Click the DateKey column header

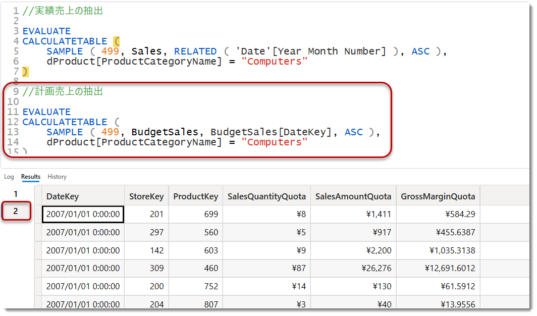pos(63,196)
